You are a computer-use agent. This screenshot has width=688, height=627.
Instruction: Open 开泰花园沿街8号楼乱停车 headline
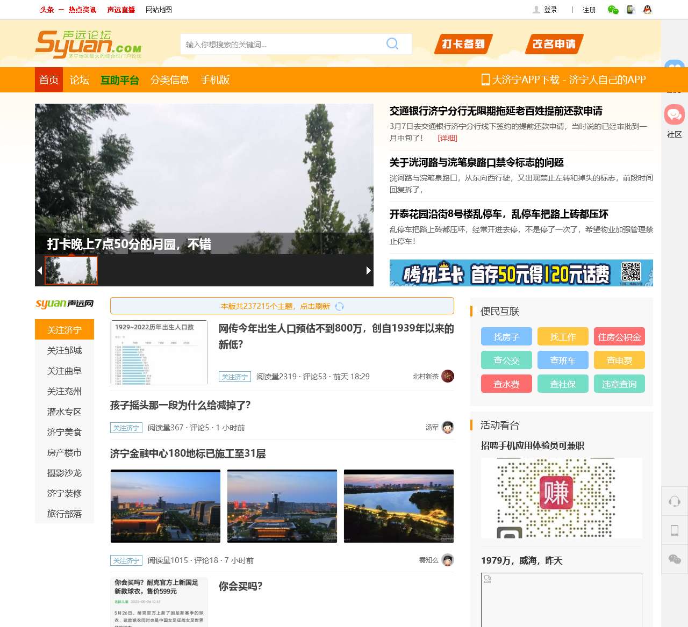click(x=499, y=214)
